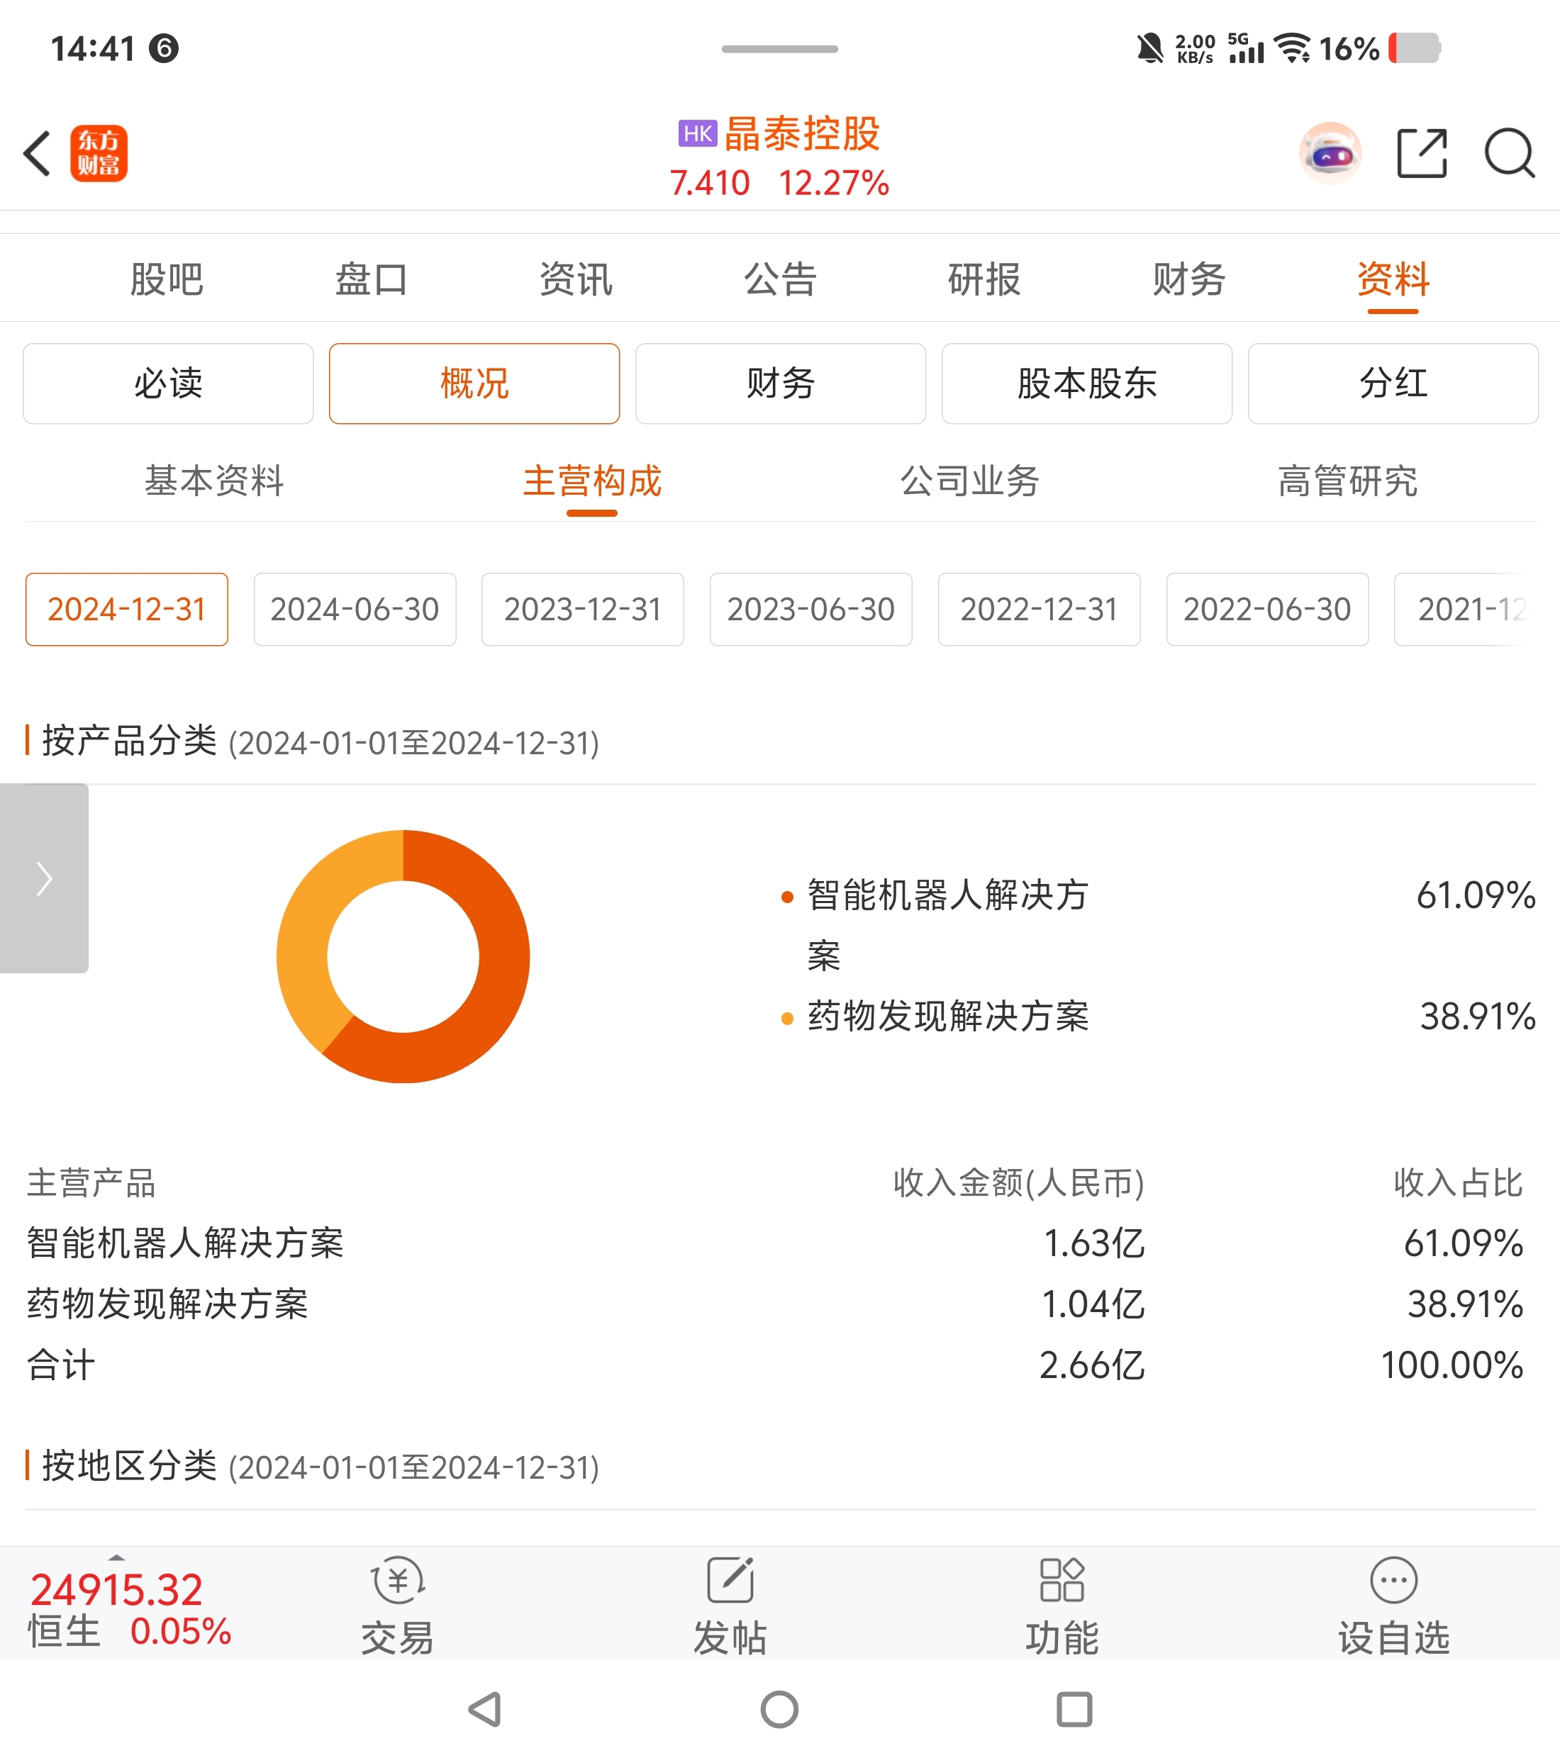Select the 2024-06-30 report period
This screenshot has width=1560, height=1758.
tap(355, 609)
